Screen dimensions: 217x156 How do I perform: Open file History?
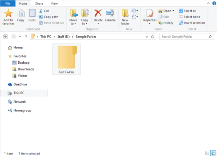[x=166, y=23]
